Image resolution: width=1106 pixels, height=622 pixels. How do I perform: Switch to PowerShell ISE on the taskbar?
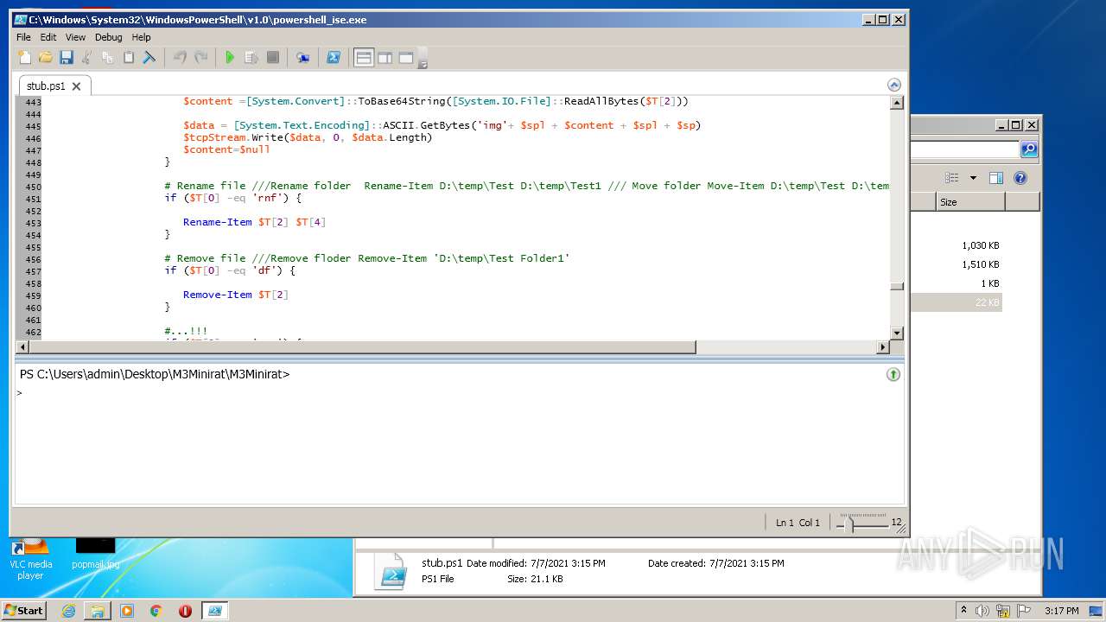click(214, 610)
